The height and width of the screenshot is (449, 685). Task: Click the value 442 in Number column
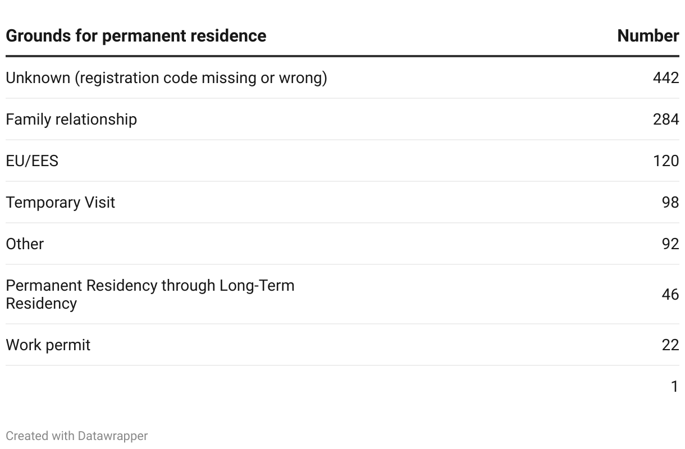tap(665, 78)
